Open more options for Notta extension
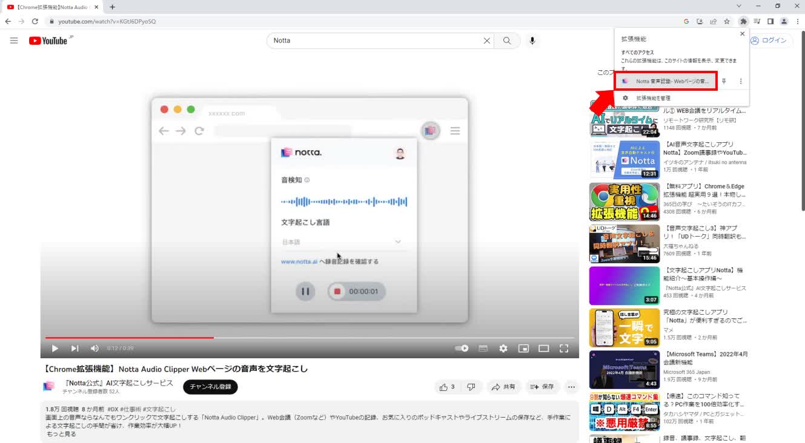Image resolution: width=805 pixels, height=443 pixels. click(x=740, y=81)
